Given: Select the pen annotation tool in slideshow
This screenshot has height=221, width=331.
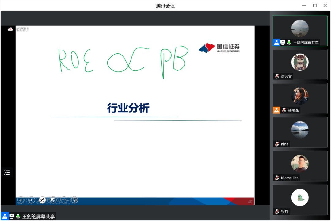Looking at the screenshot, I should (42, 200).
